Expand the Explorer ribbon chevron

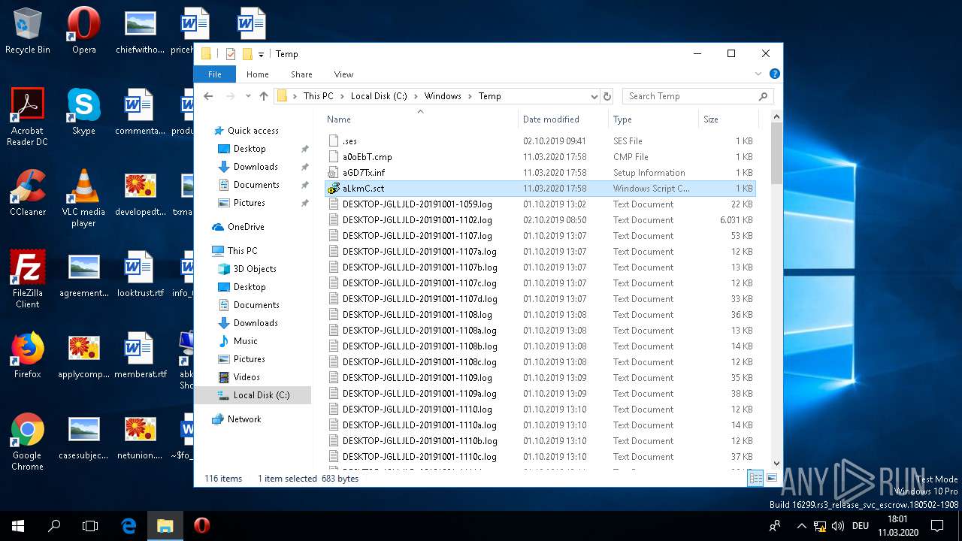[758, 74]
